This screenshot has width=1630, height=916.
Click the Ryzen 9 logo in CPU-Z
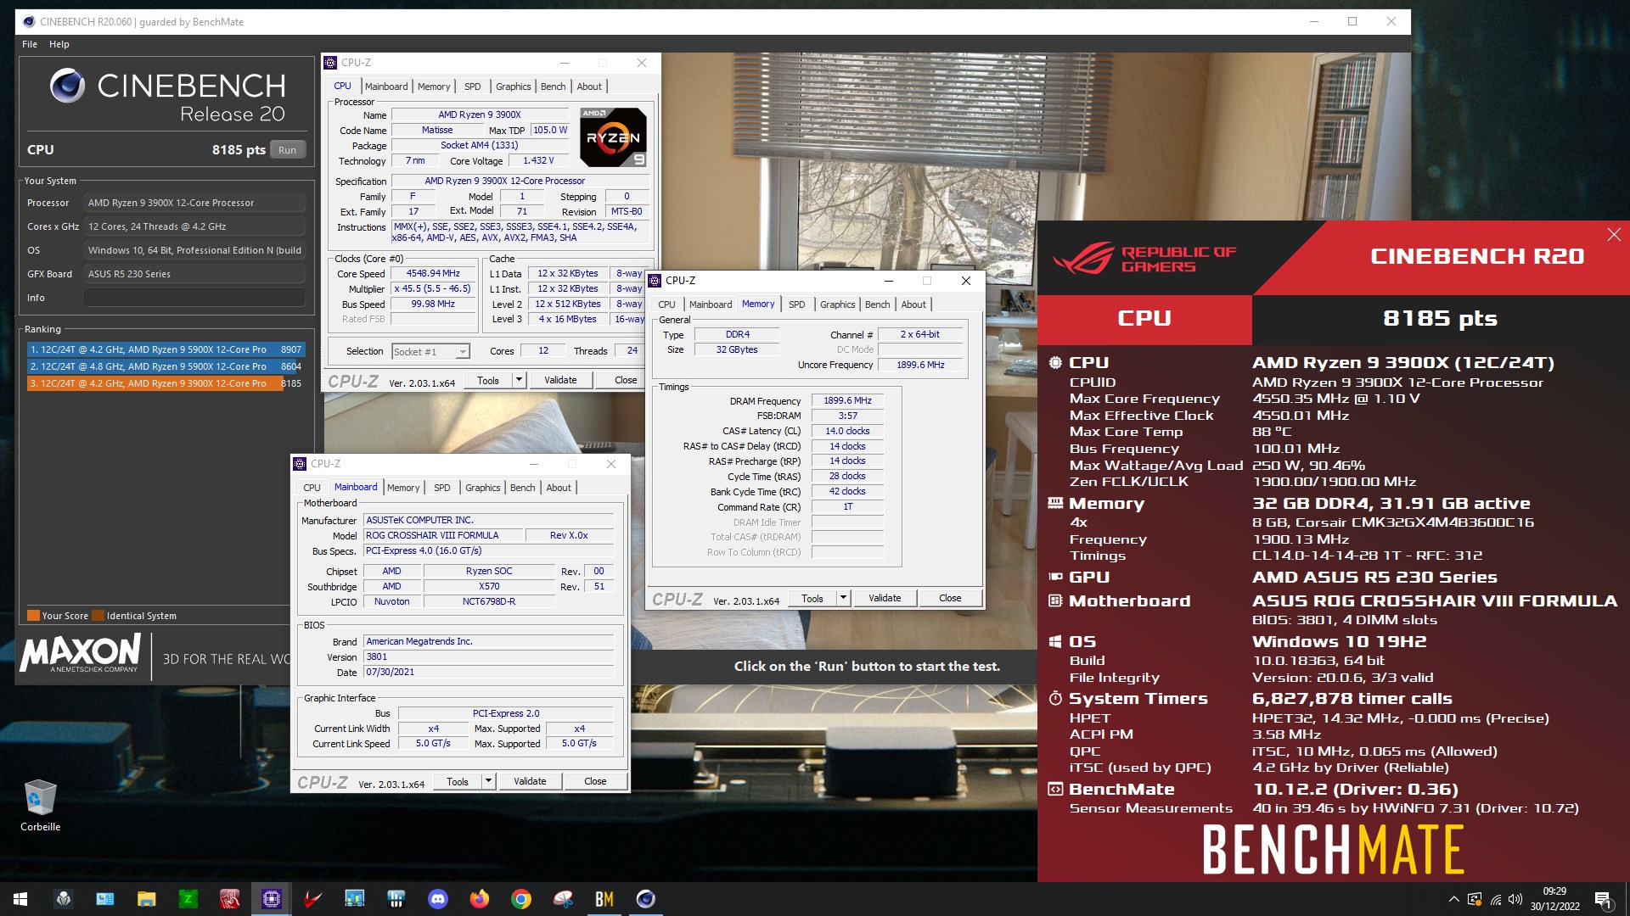tap(614, 137)
